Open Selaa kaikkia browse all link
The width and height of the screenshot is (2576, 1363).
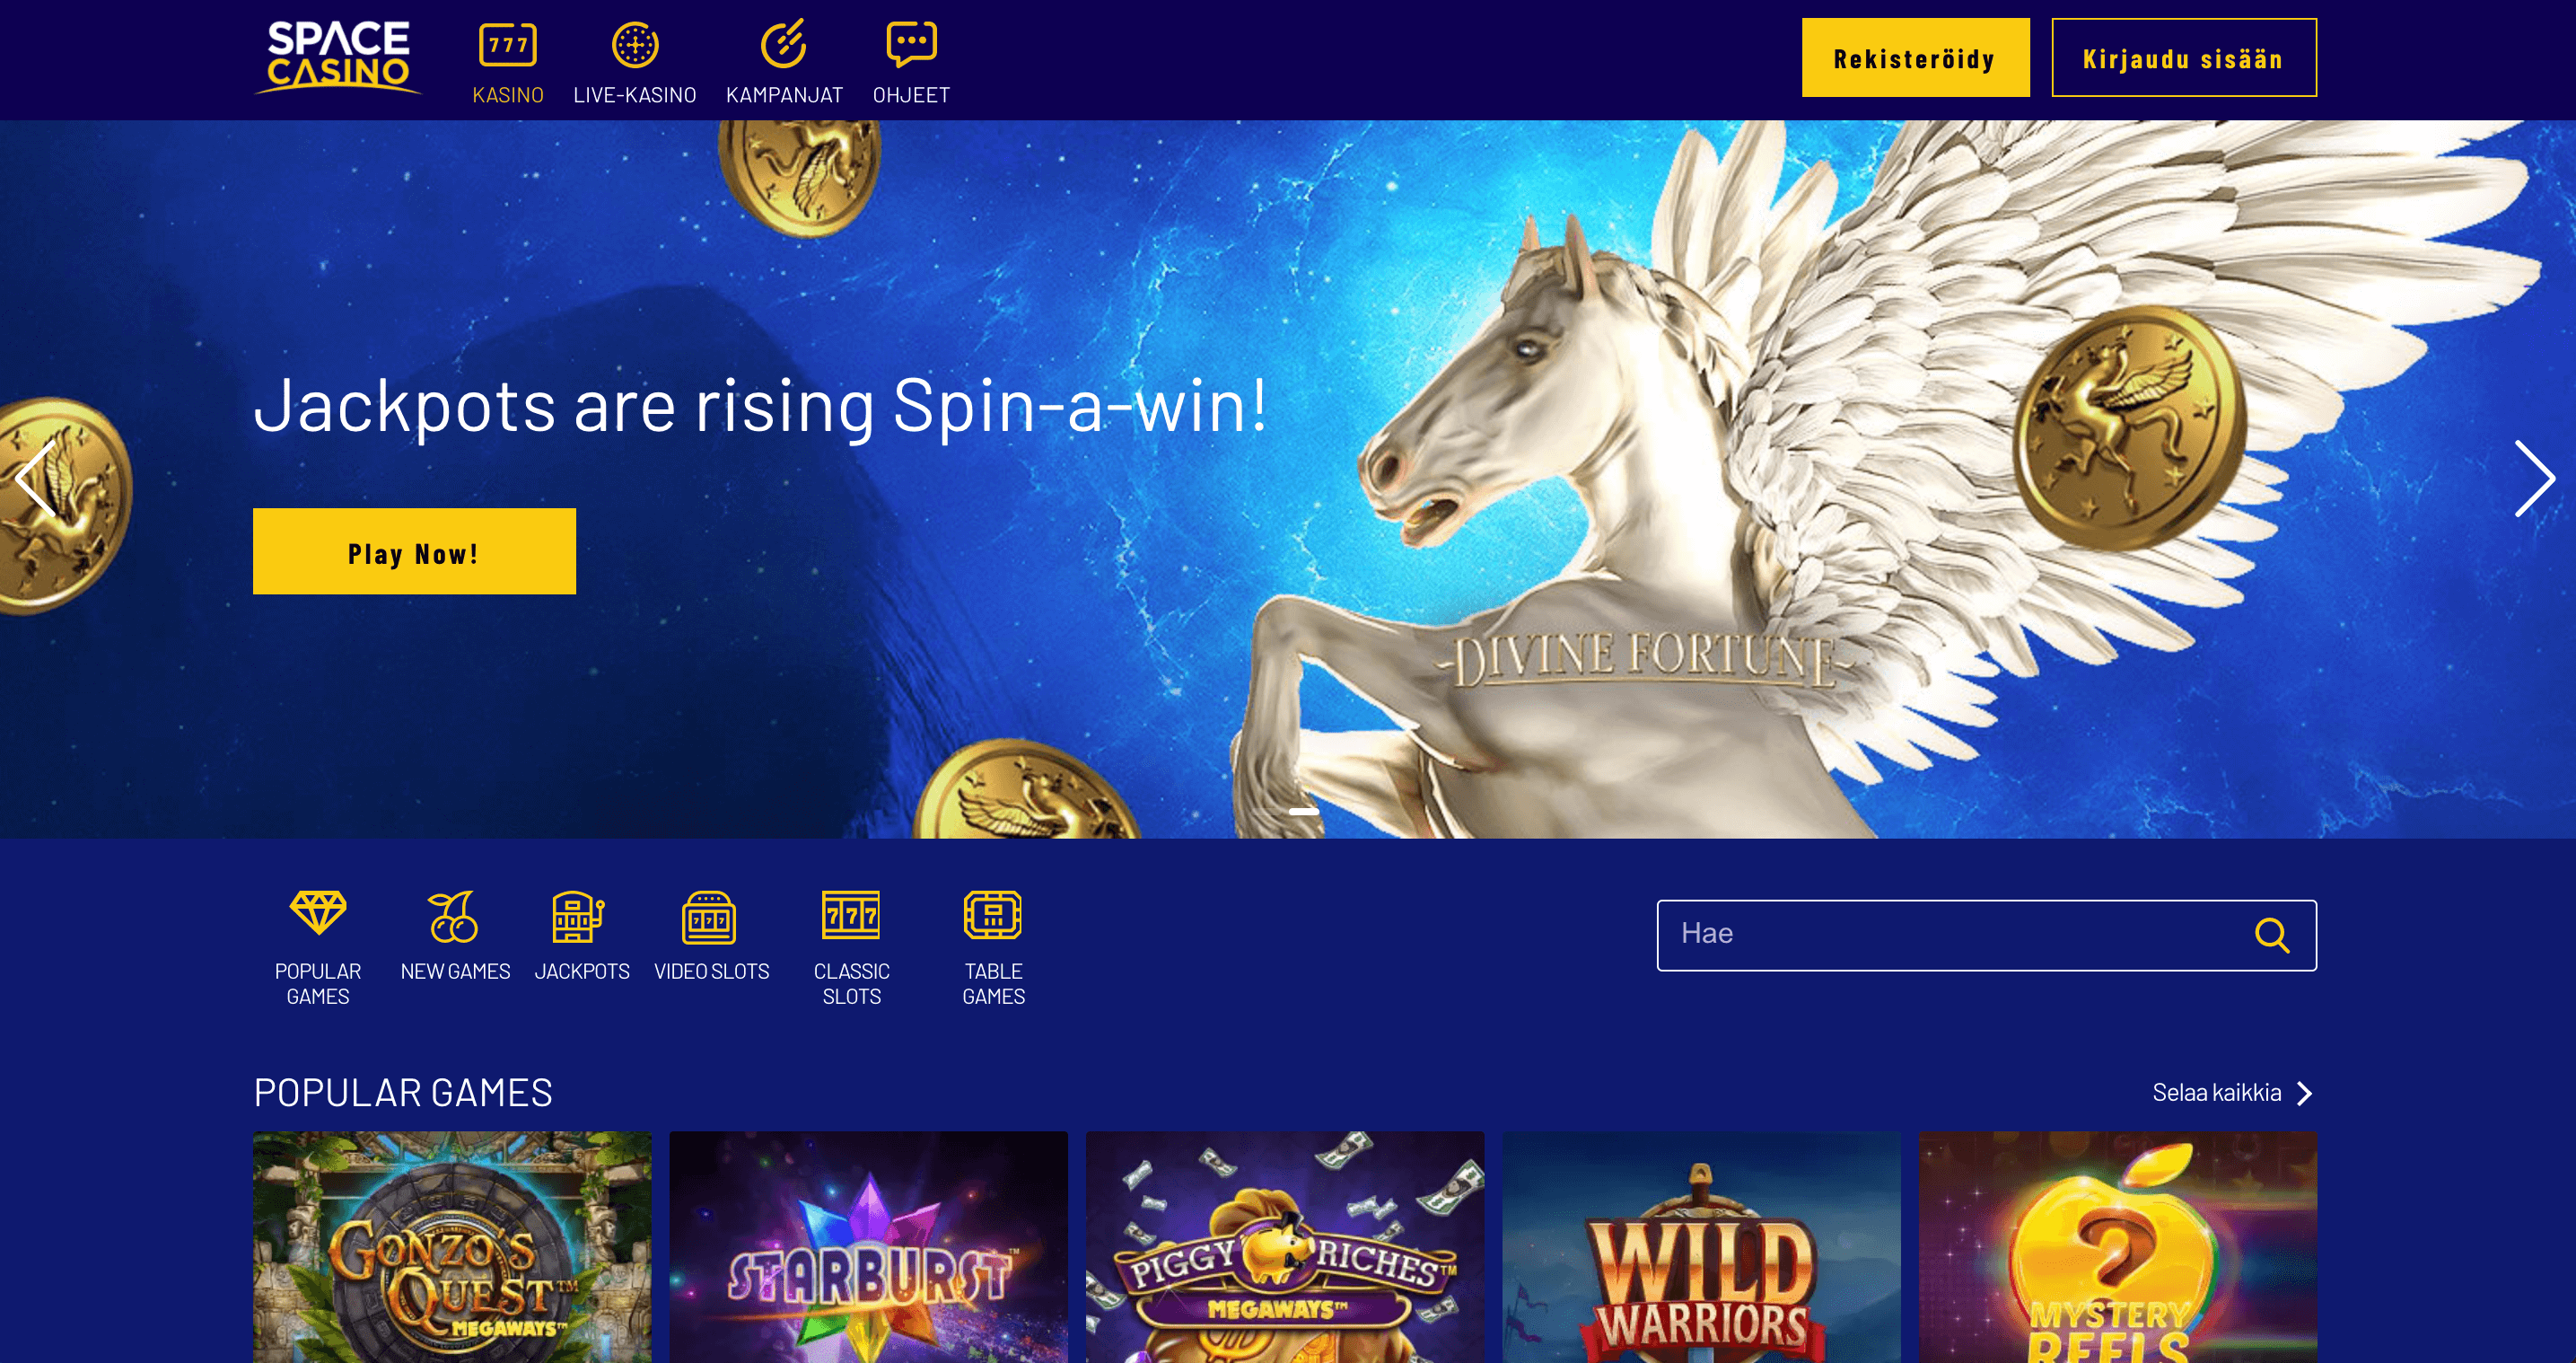pyautogui.click(x=2232, y=1093)
